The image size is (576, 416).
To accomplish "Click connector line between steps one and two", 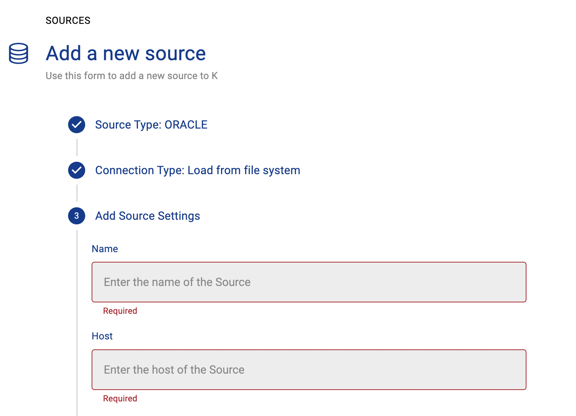I will click(x=77, y=147).
